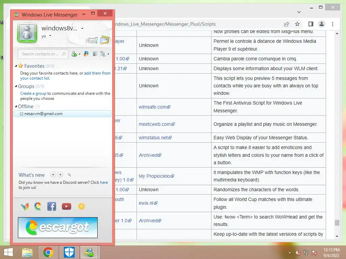Click the previous arrow in What's new
The height and width of the screenshot is (259, 346).
pos(53,175)
